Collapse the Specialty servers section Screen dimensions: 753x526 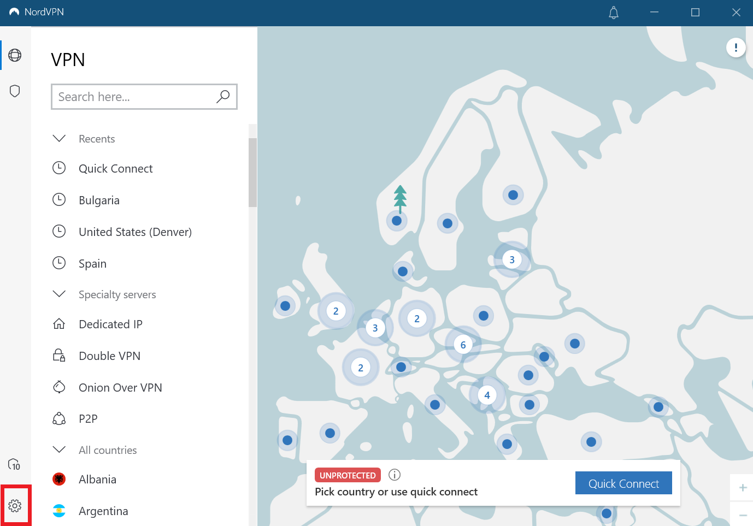click(59, 294)
